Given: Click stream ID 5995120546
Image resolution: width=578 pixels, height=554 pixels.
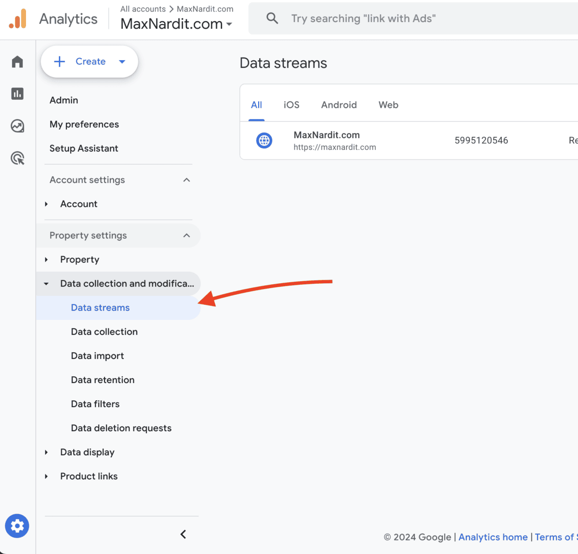Looking at the screenshot, I should click(481, 141).
